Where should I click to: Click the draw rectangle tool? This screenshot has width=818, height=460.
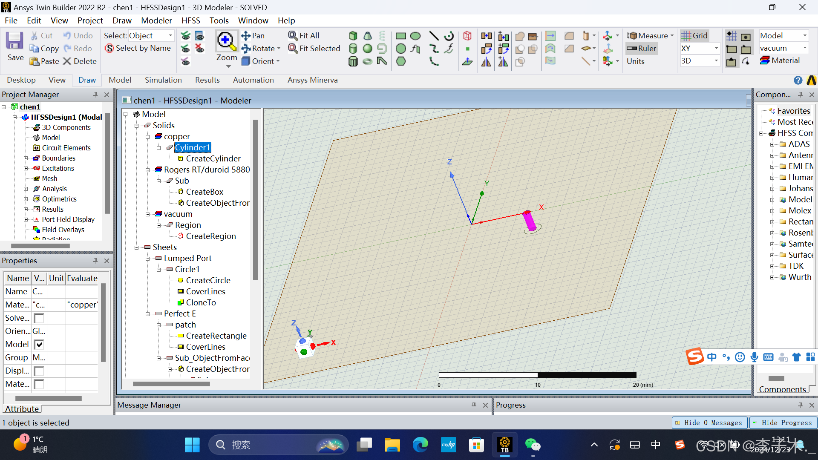pyautogui.click(x=400, y=36)
